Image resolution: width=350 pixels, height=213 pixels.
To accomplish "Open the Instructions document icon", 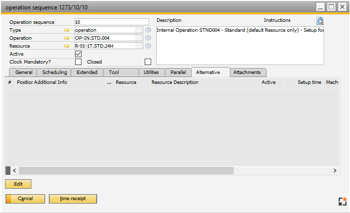I will point(320,21).
